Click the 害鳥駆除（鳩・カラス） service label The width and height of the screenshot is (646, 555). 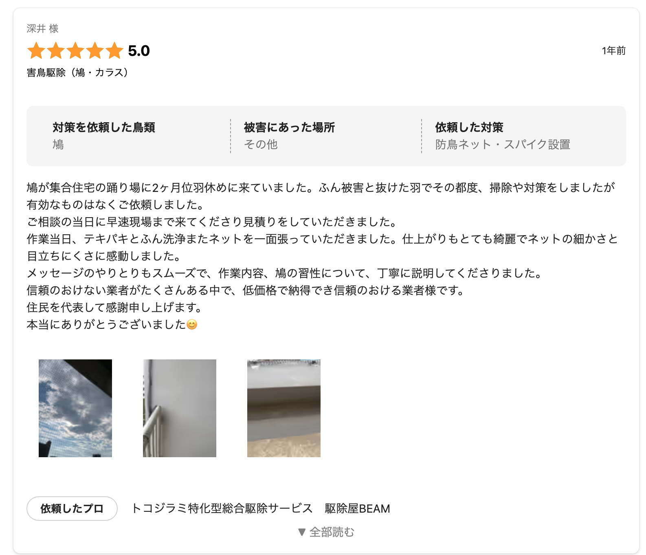pyautogui.click(x=77, y=73)
